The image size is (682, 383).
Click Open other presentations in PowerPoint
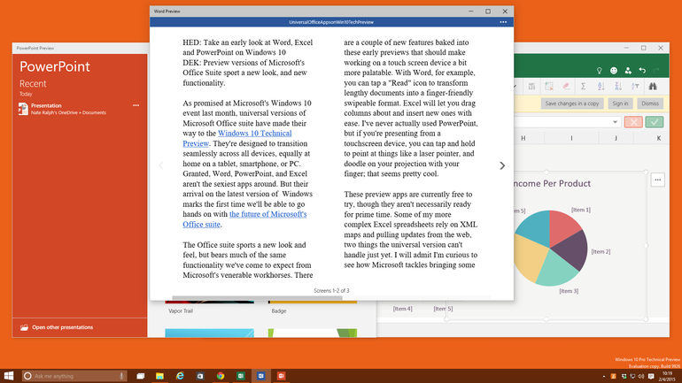pyautogui.click(x=62, y=327)
